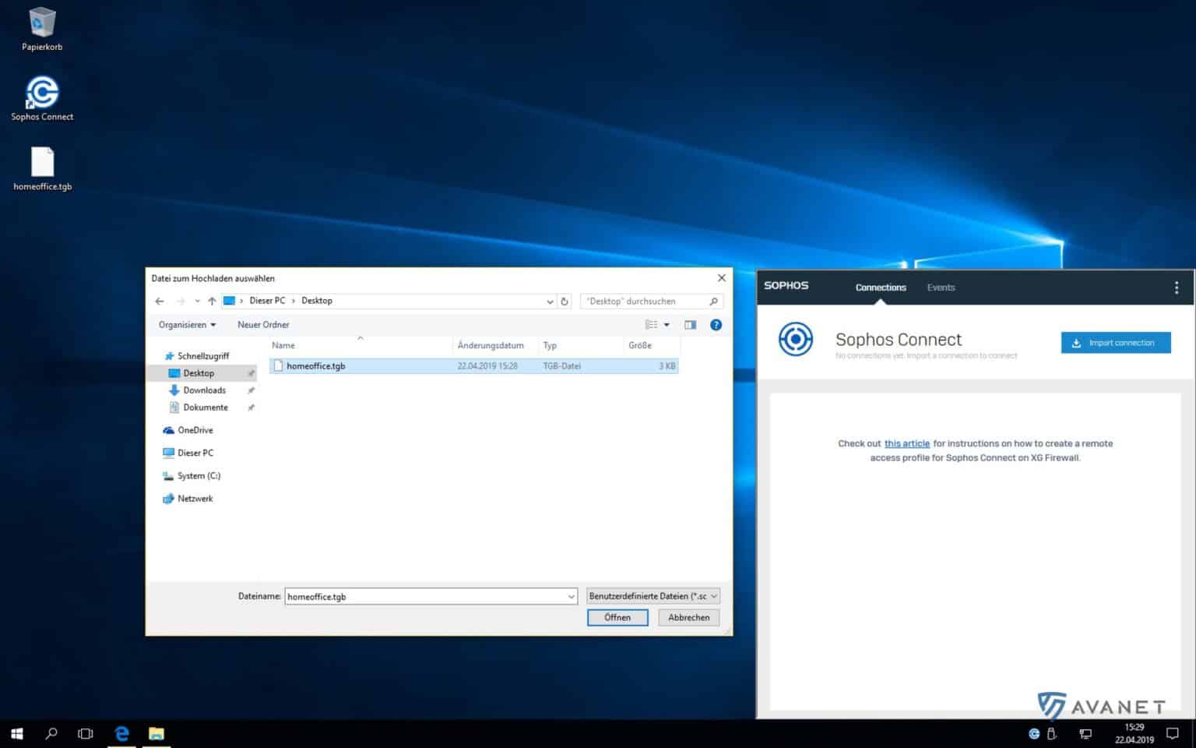Open Microsoft Edge from the taskbar

[x=121, y=733]
